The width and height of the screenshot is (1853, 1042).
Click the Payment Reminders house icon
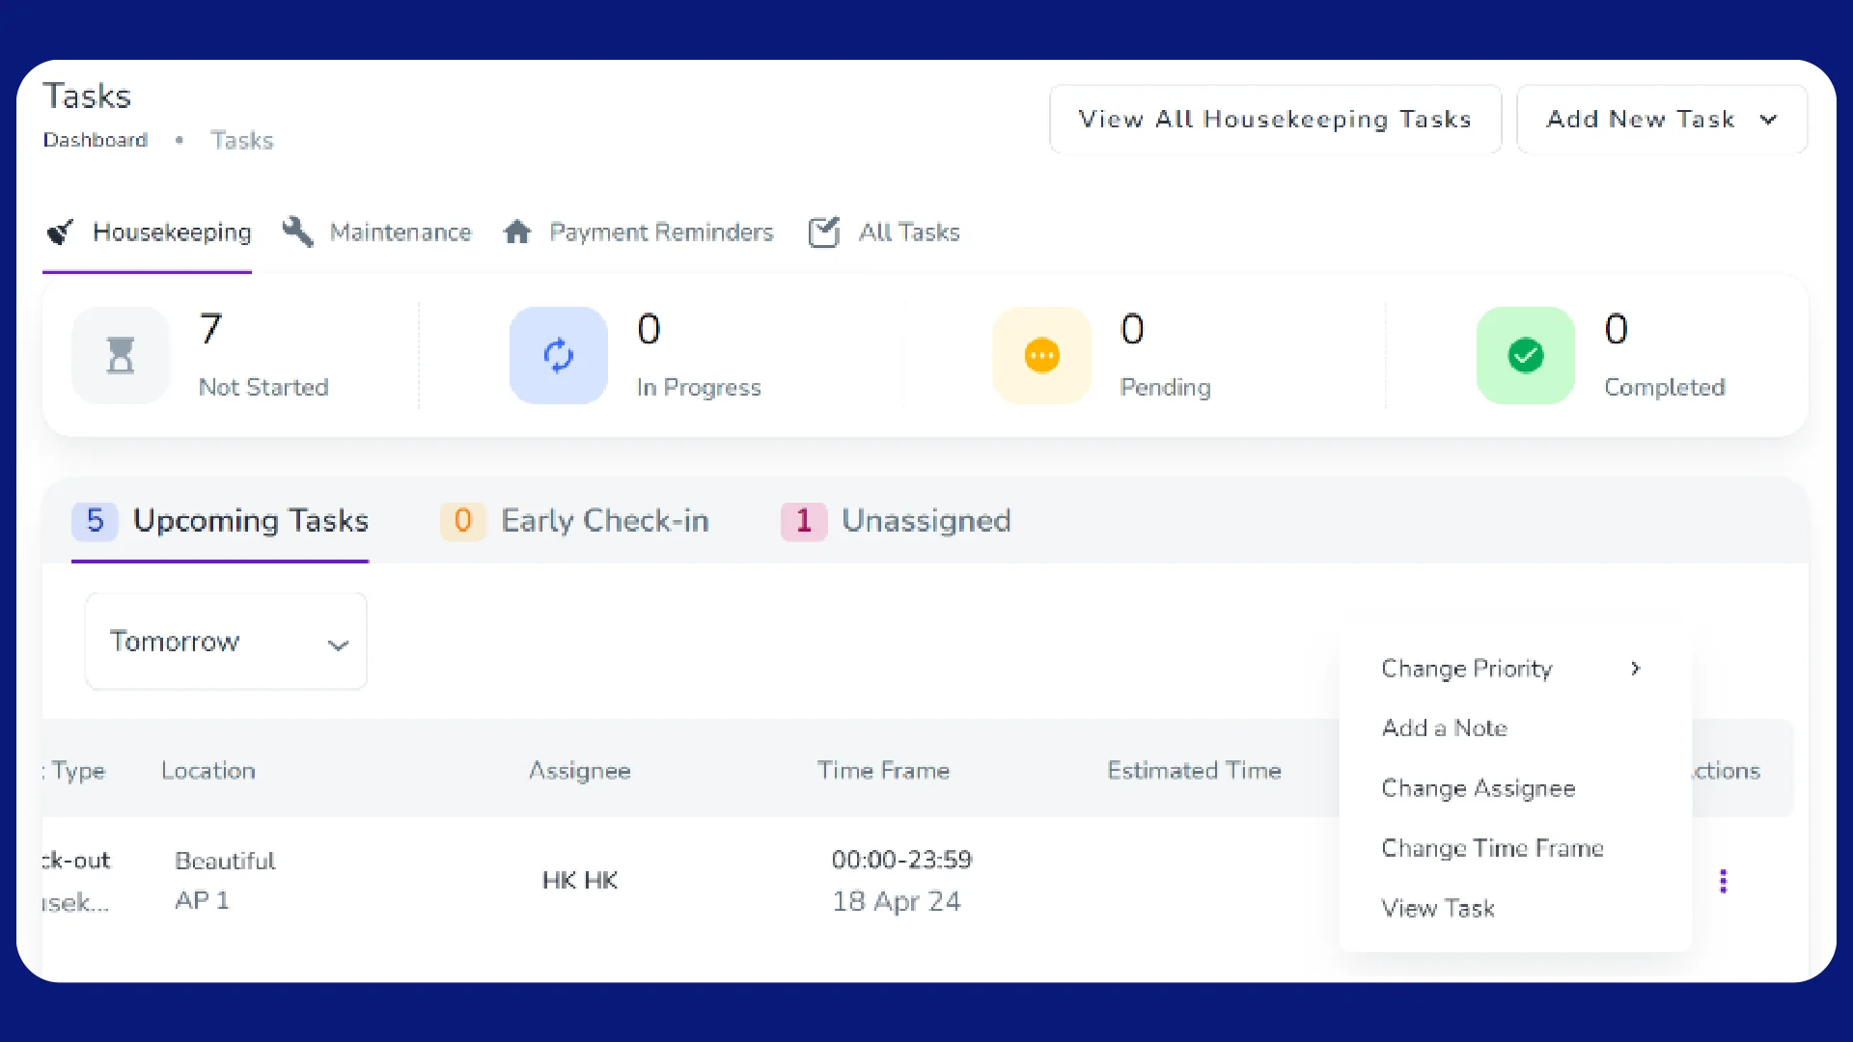pos(517,233)
